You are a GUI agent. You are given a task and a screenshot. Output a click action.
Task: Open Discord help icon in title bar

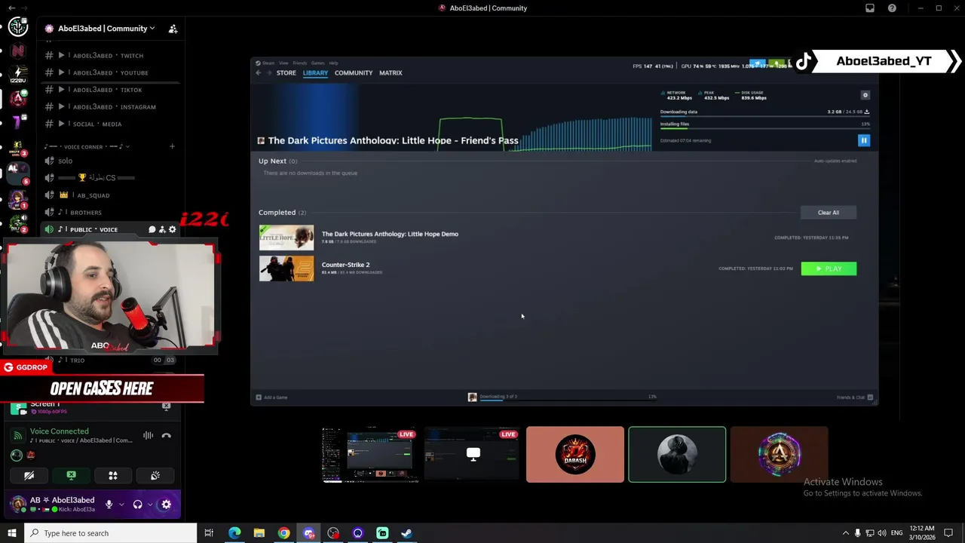tap(892, 8)
